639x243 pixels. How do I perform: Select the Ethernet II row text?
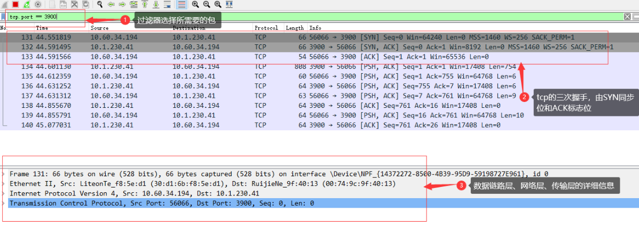point(202,184)
